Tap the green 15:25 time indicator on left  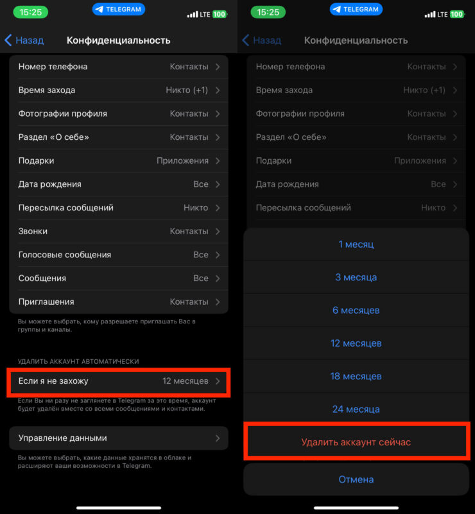[x=31, y=13]
